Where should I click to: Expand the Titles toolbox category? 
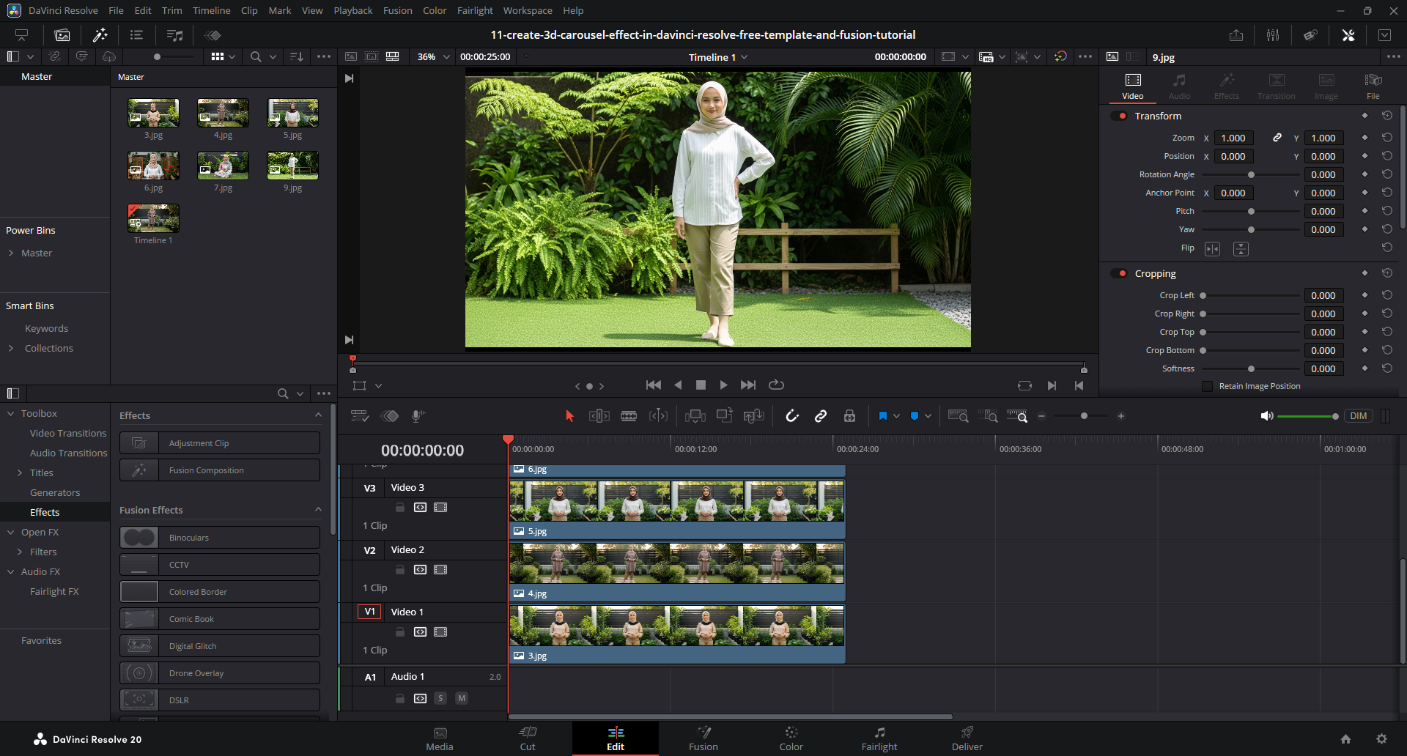click(20, 473)
